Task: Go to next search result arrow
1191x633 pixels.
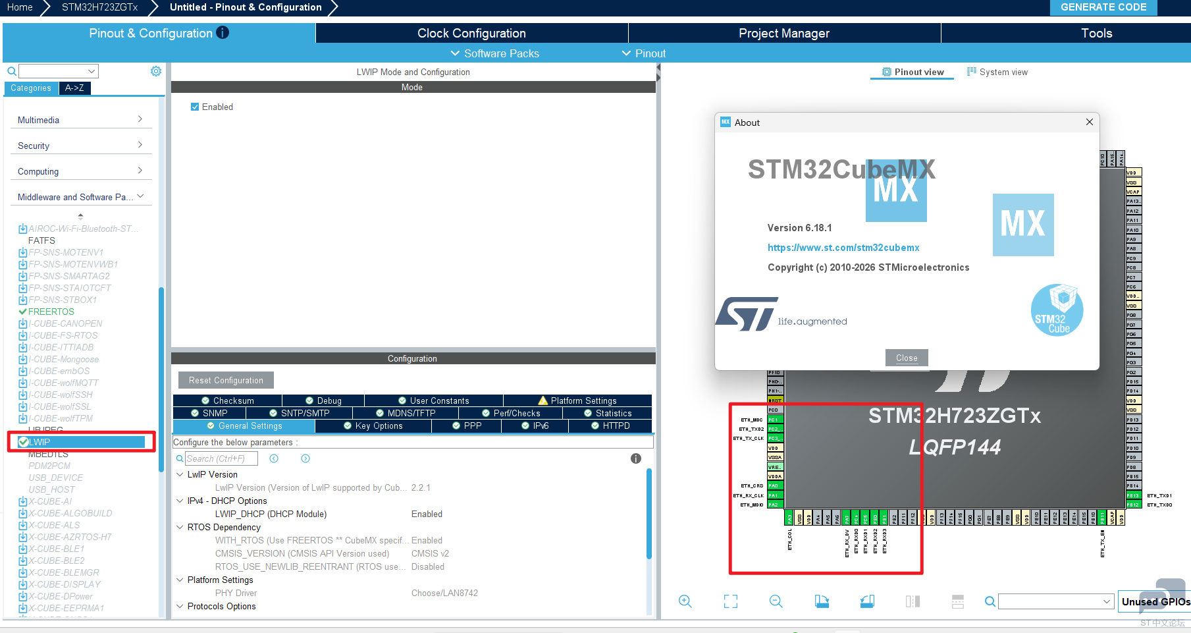Action: click(x=305, y=458)
